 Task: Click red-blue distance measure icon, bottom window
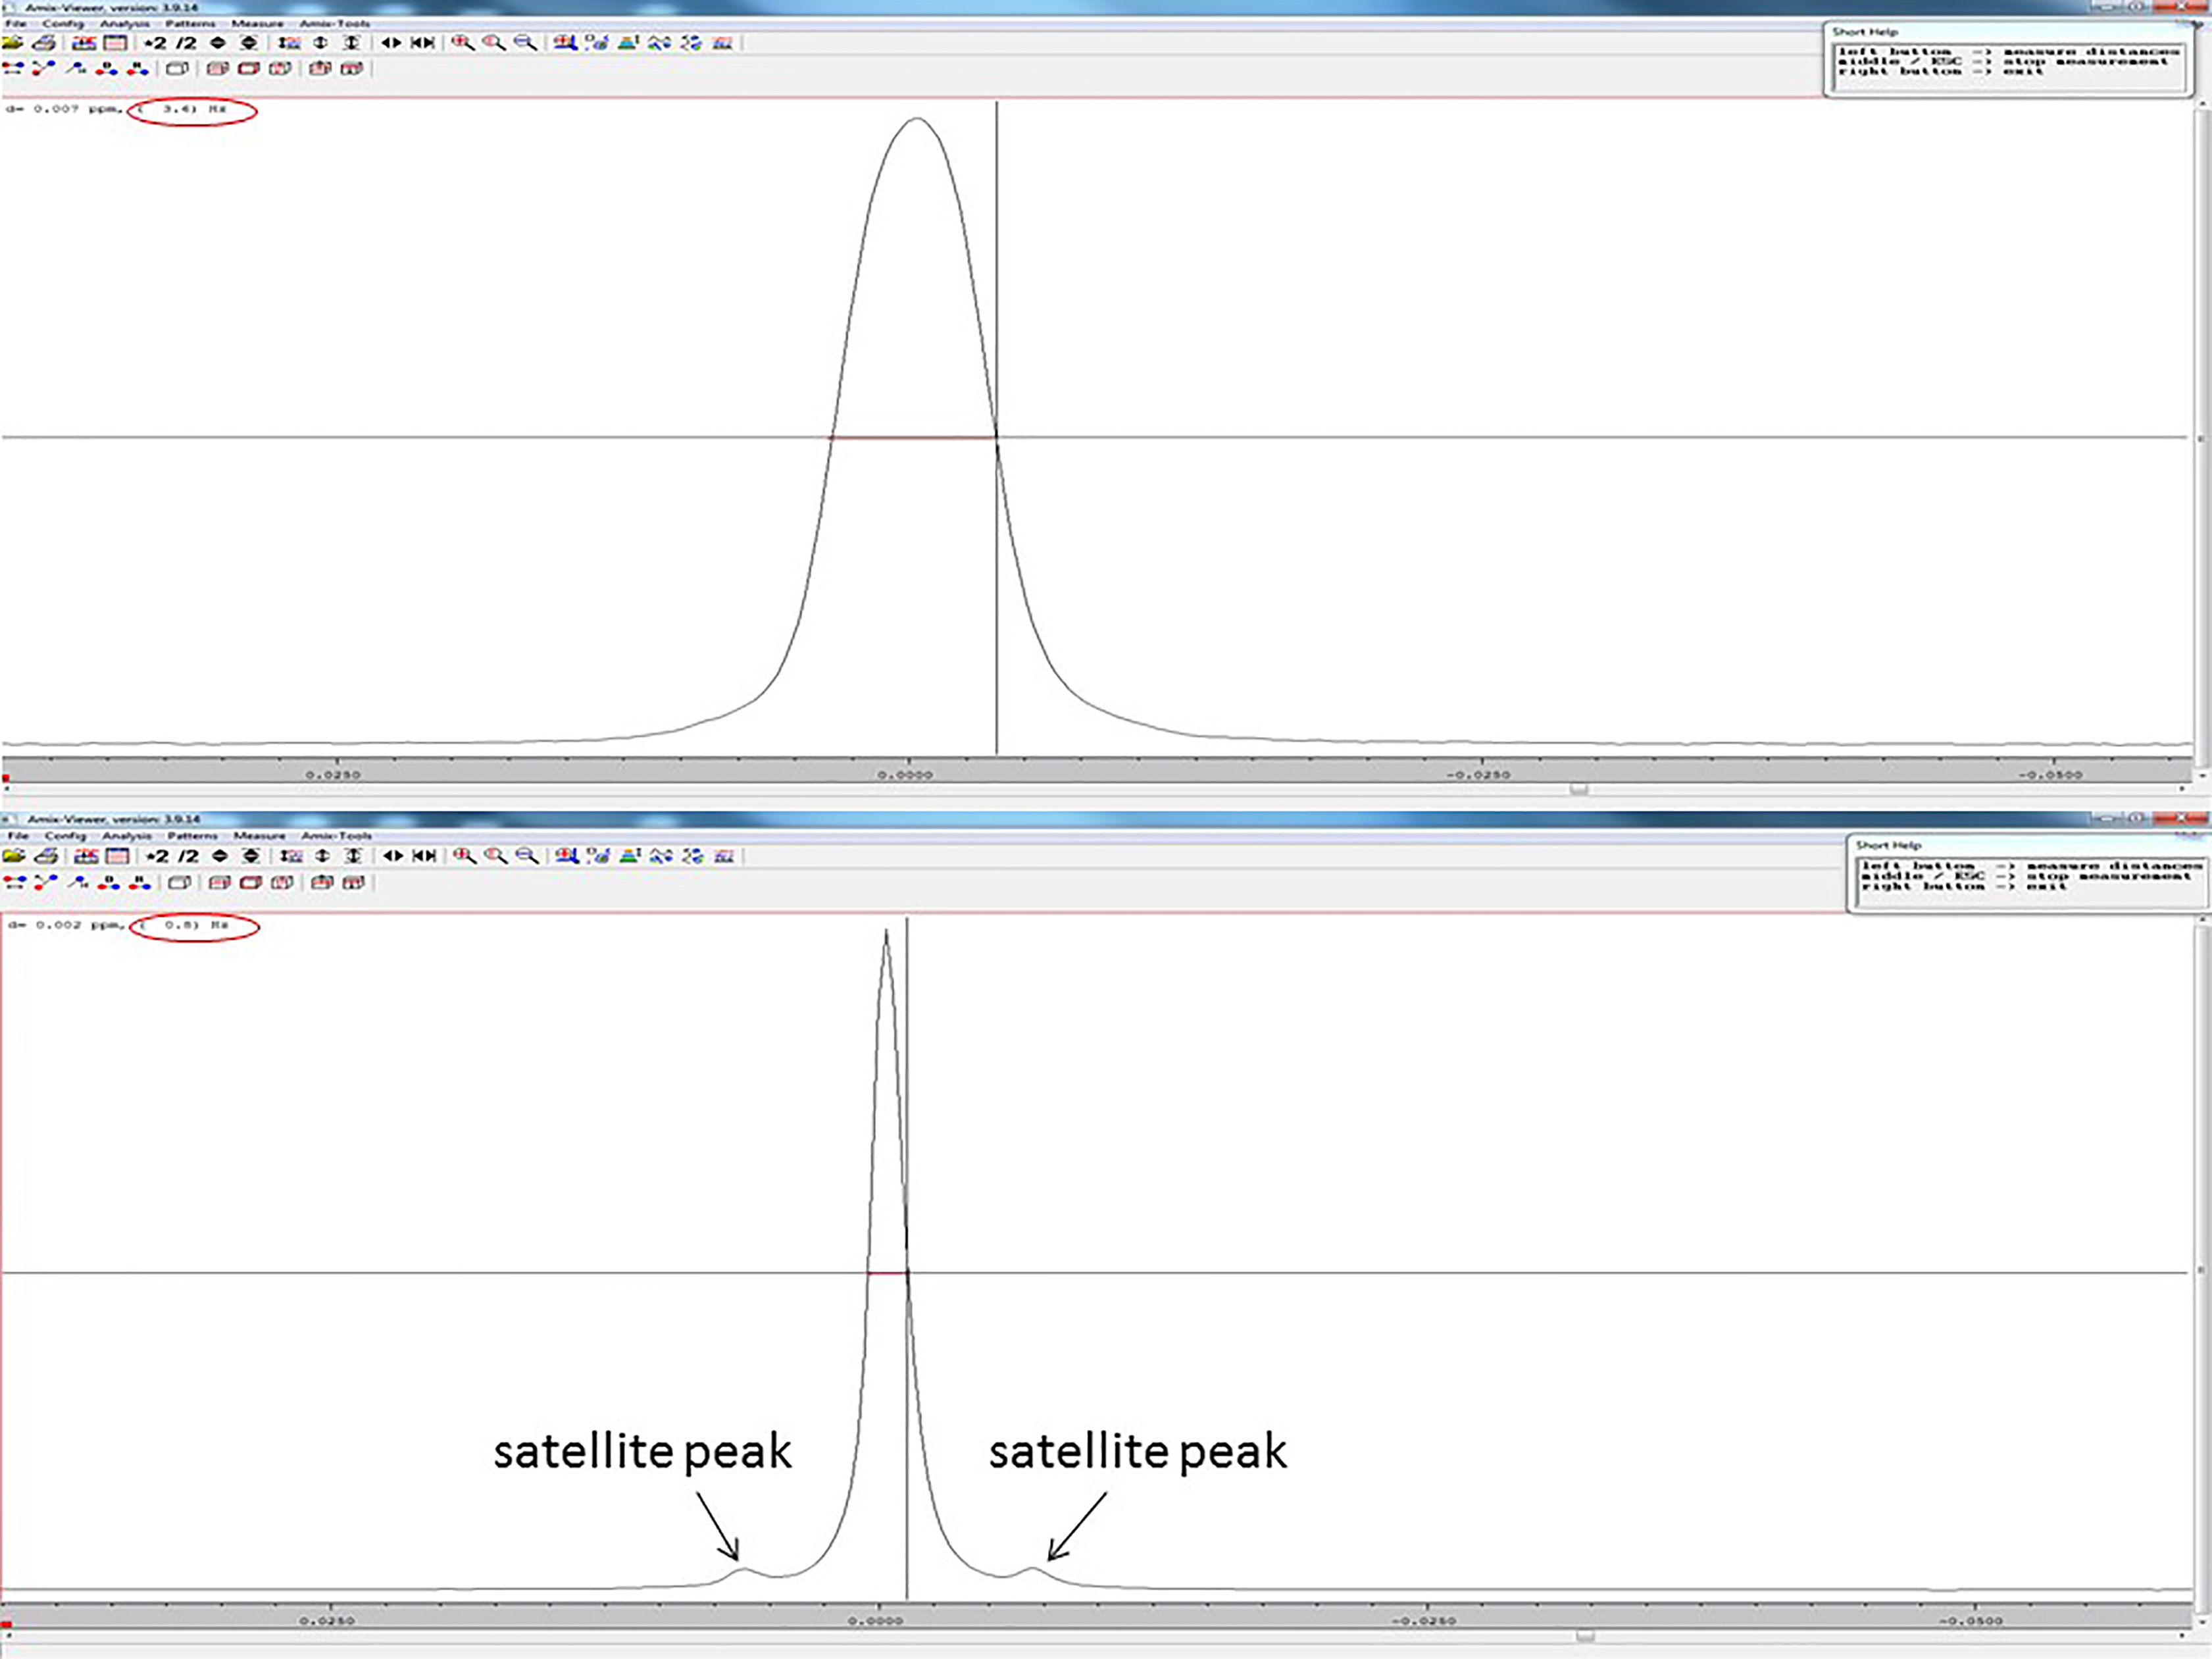point(14,882)
